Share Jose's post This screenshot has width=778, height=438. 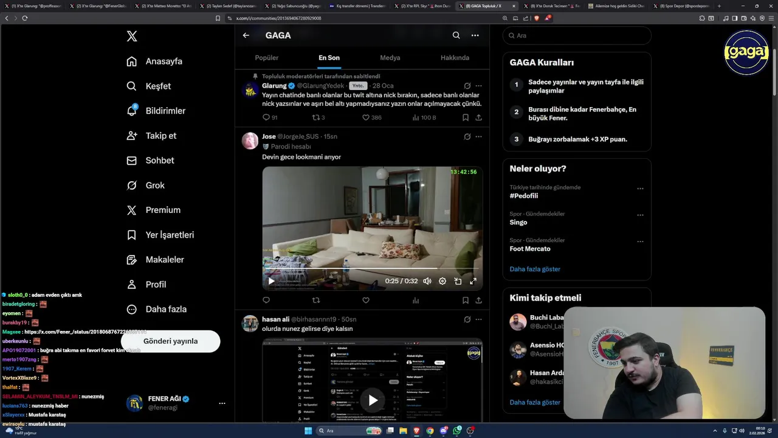[x=478, y=300]
